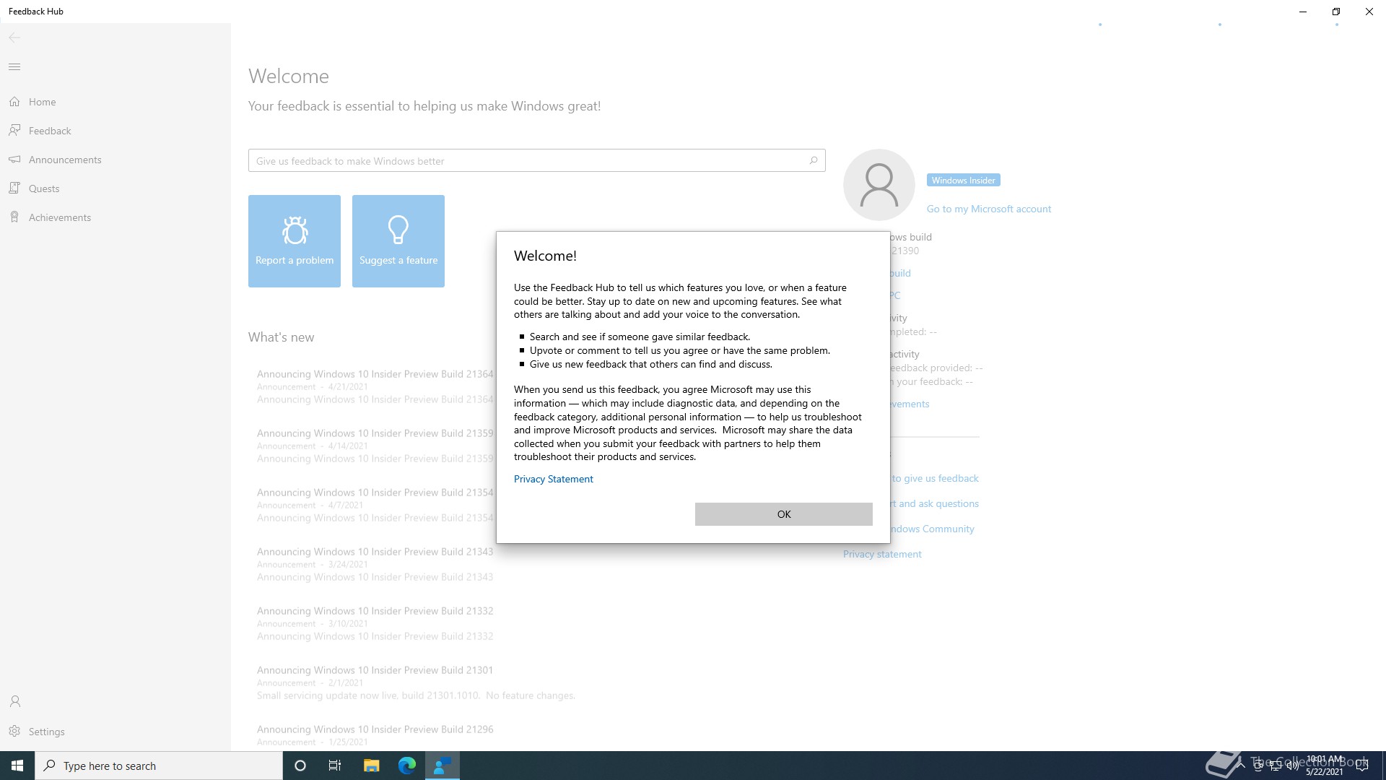Click the Windows Insider badge
Image resolution: width=1386 pixels, height=780 pixels.
(963, 181)
